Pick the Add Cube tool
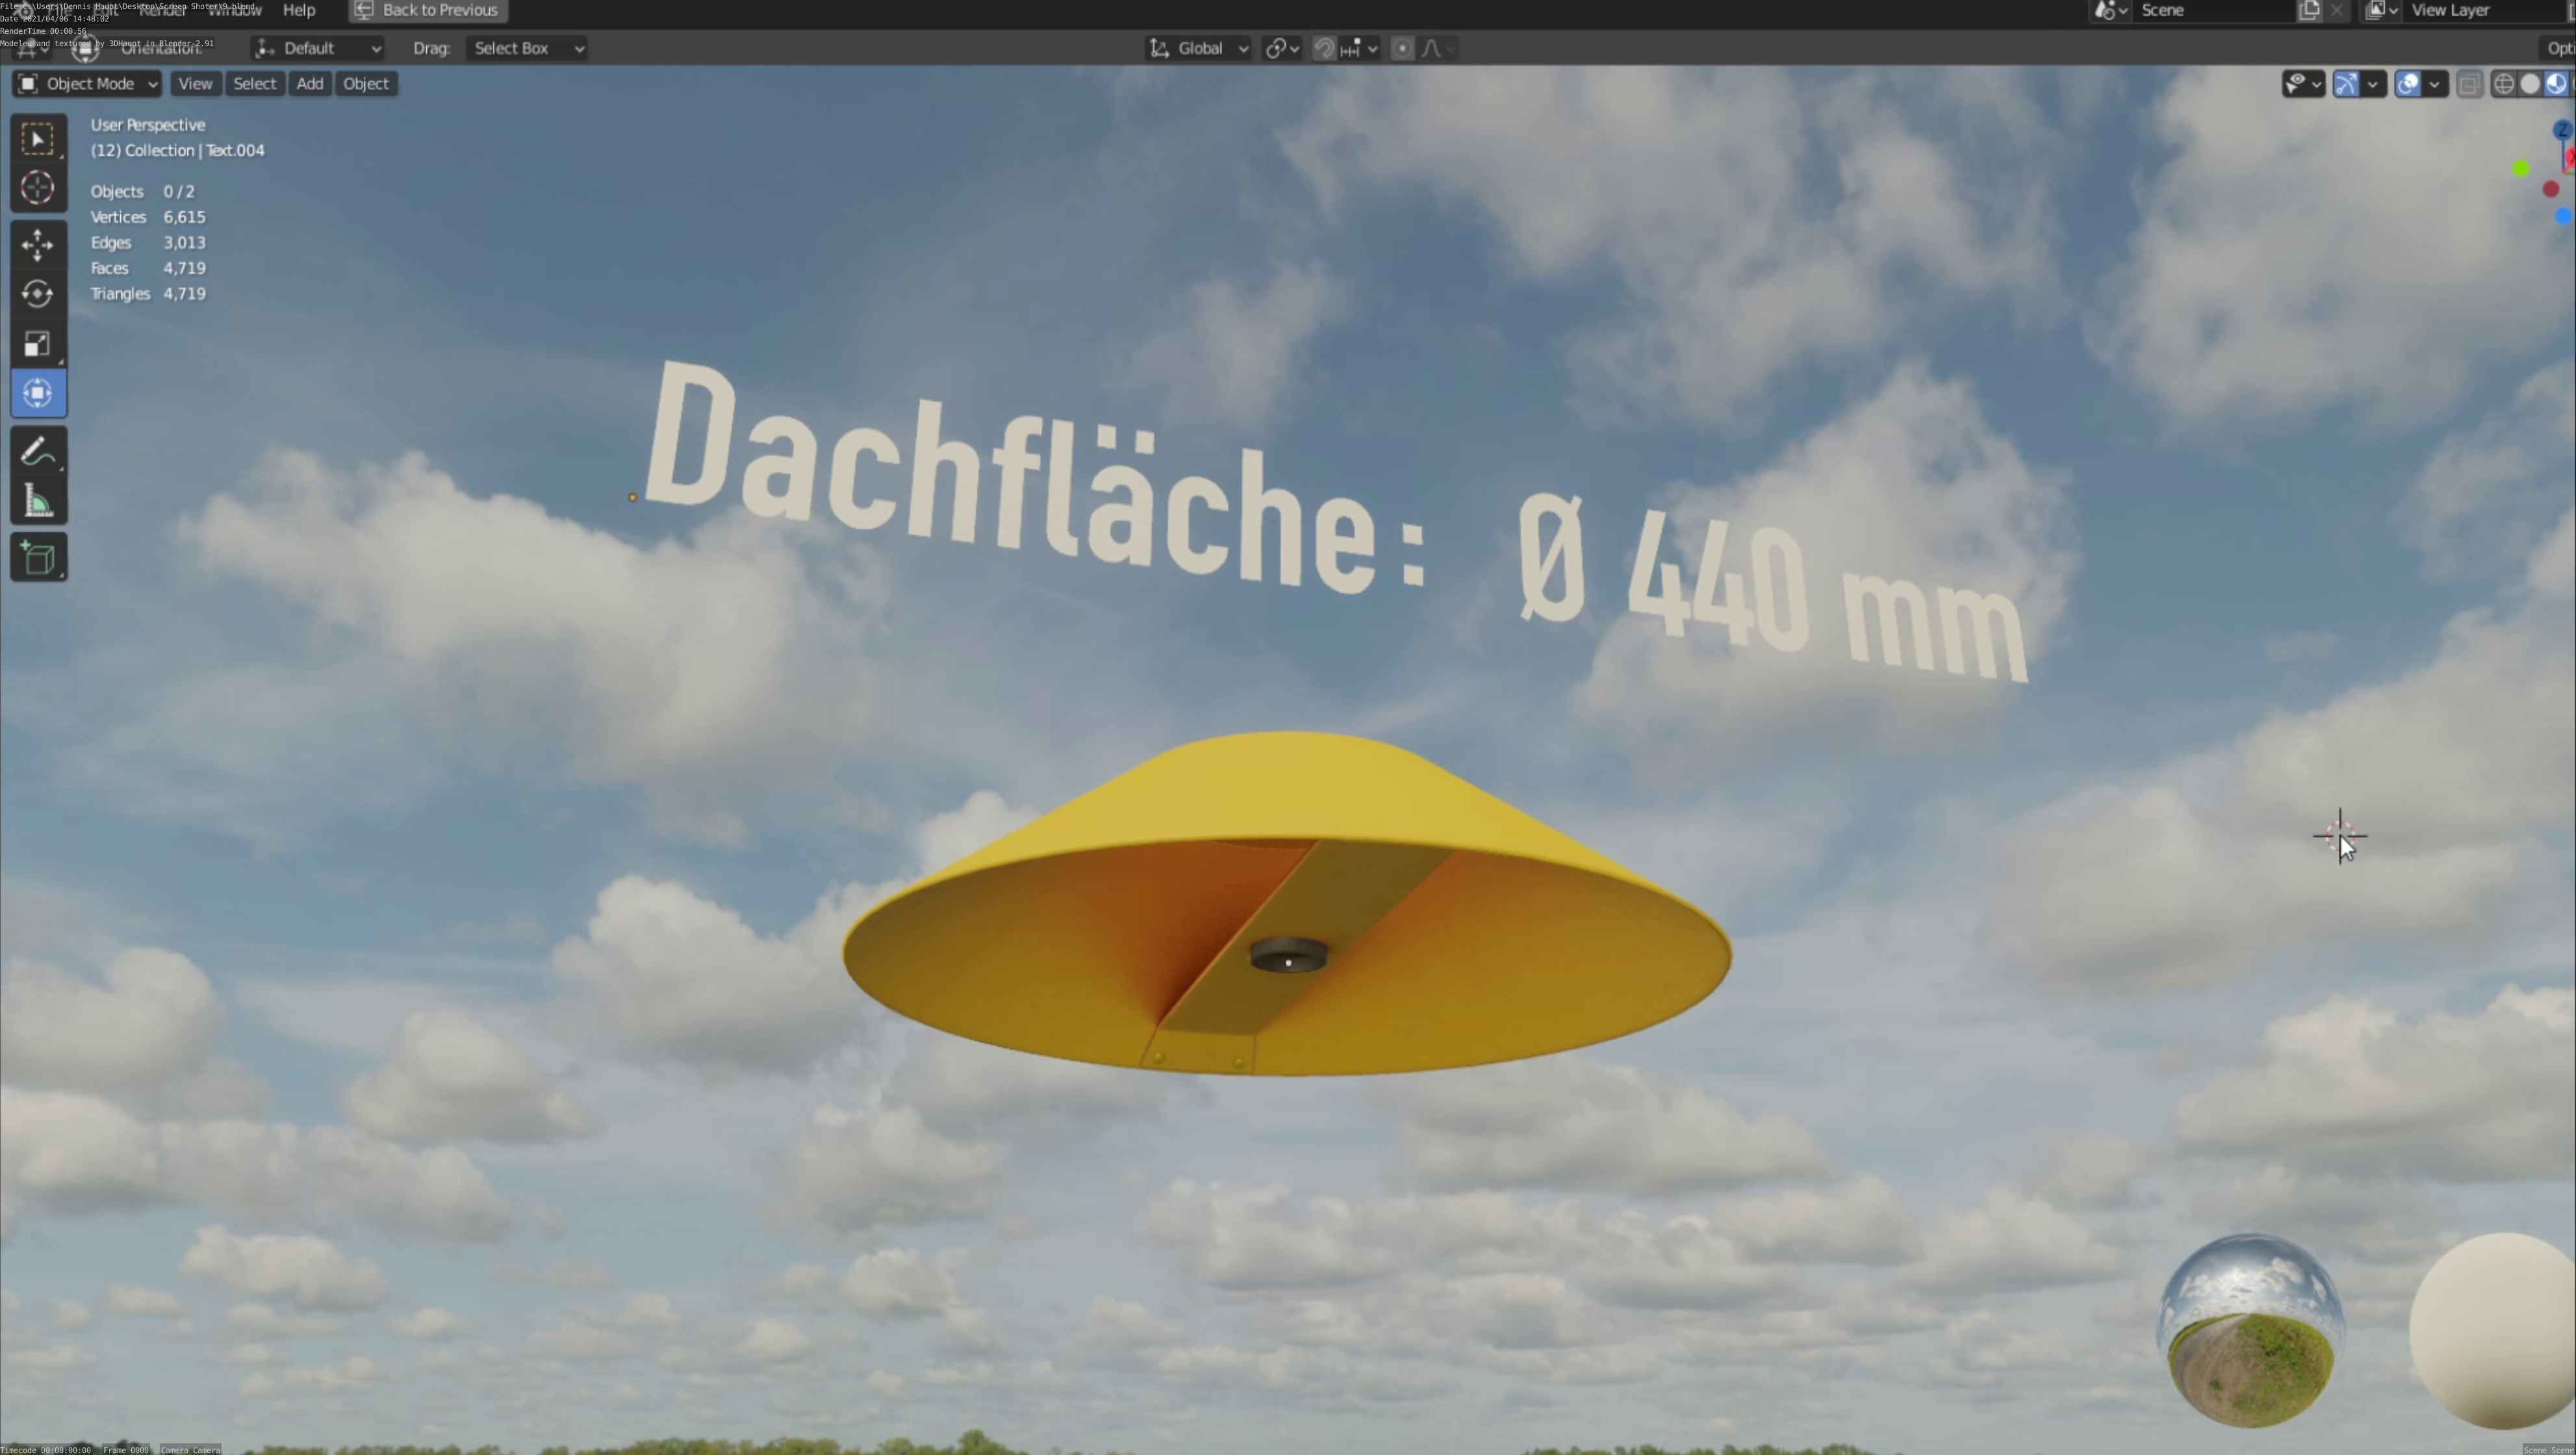The width and height of the screenshot is (2576, 1455). point(38,558)
